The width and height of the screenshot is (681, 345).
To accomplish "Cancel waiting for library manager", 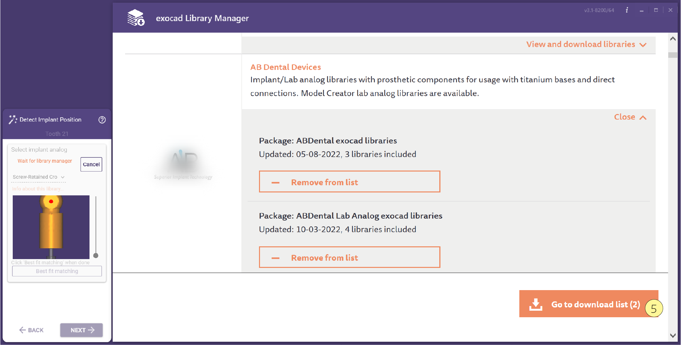I will 91,164.
